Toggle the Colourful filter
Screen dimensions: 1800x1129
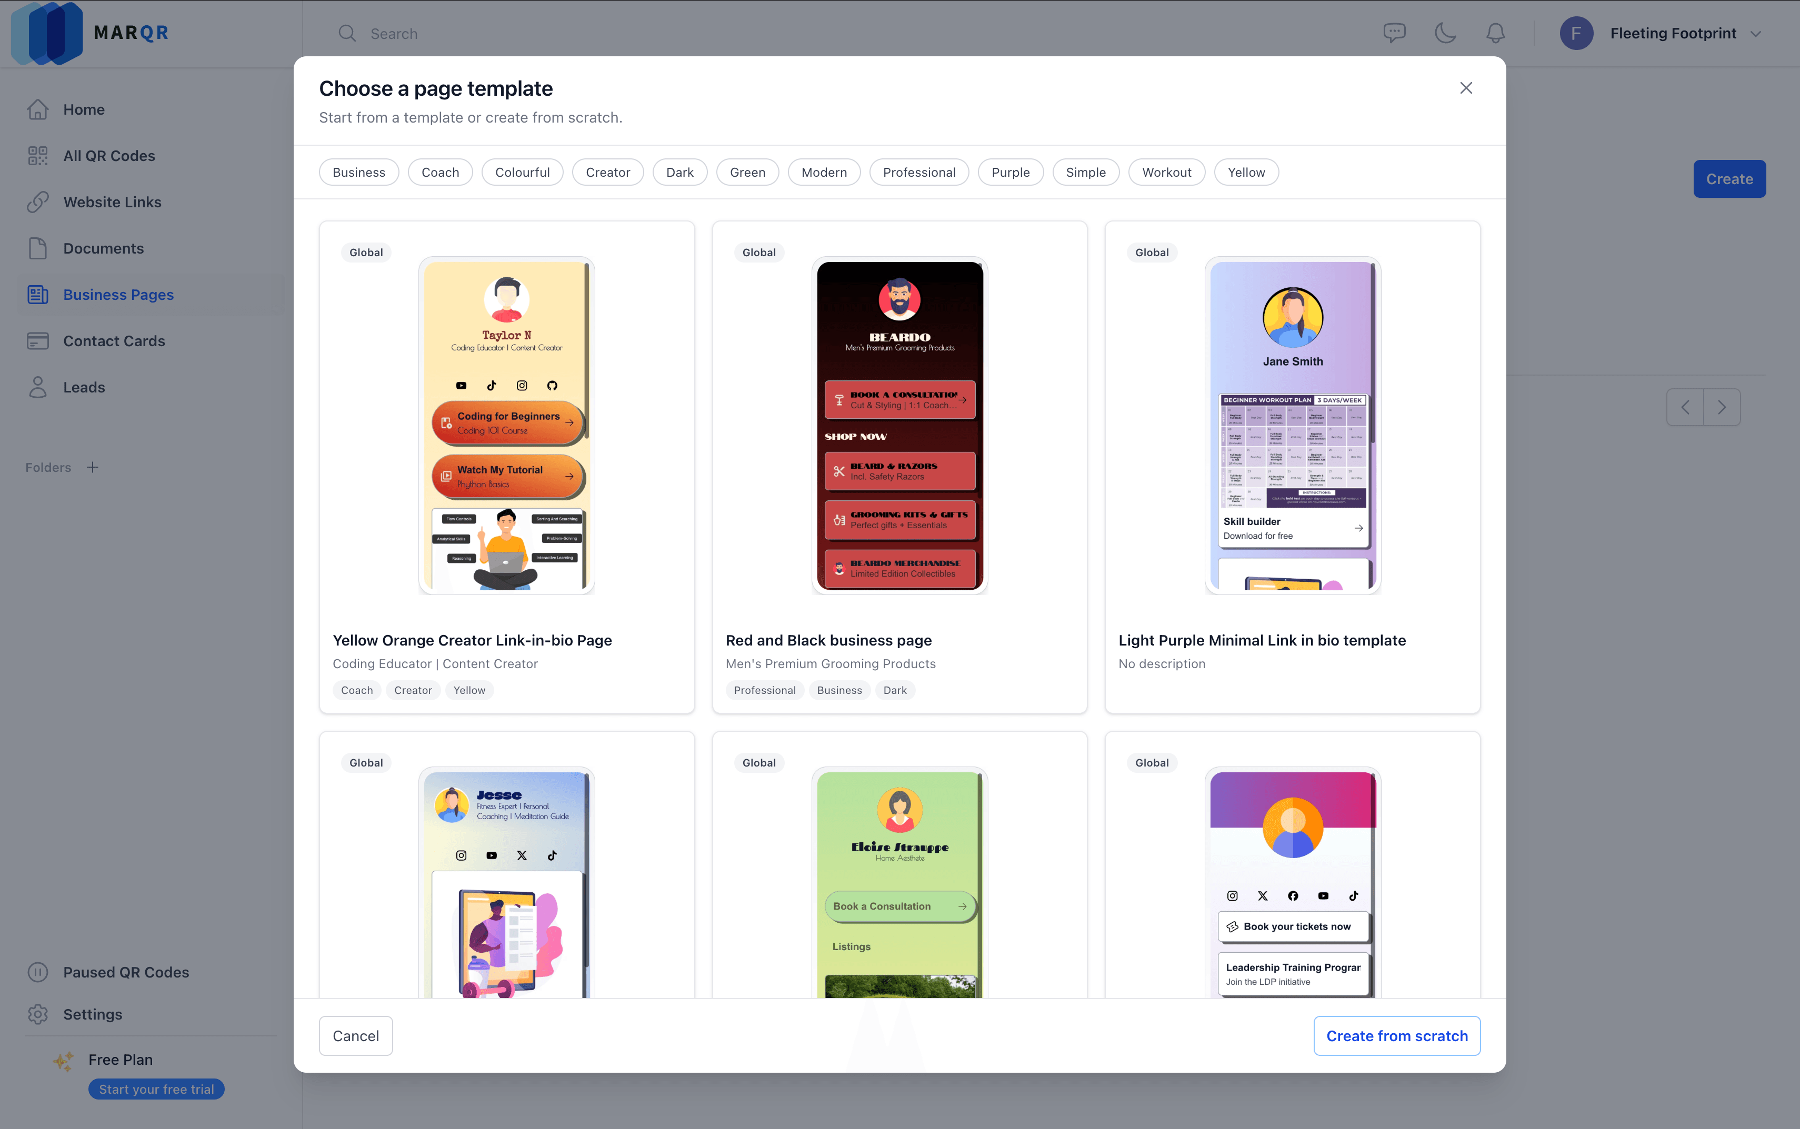tap(522, 172)
